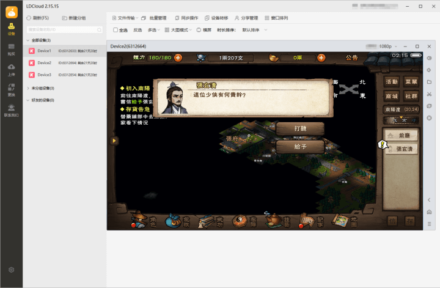Open 記事 journal icon in game bar
This screenshot has height=288, width=440.
[311, 221]
